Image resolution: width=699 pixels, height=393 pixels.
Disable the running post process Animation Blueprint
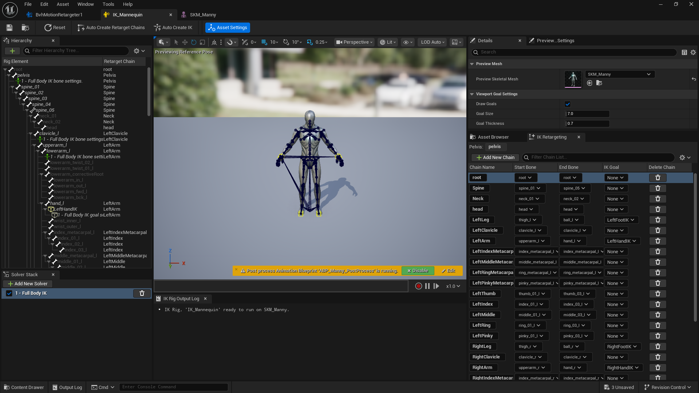[418, 271]
